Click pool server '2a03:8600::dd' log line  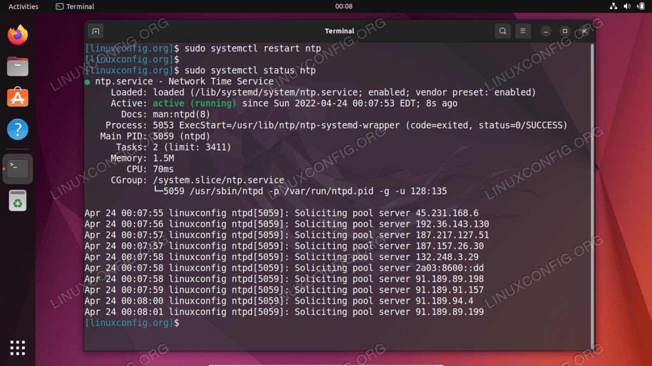point(284,268)
